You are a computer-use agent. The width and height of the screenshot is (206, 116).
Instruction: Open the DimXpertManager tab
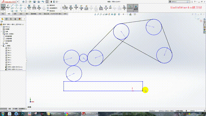[x=15, y=19]
